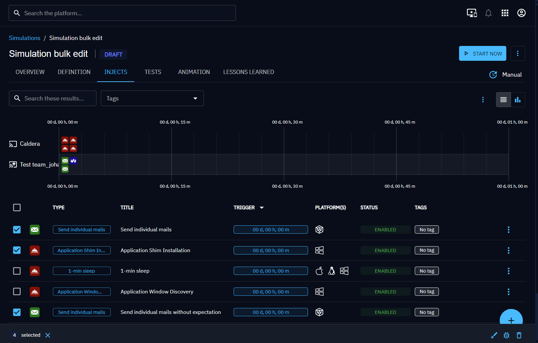Open the kebab menu for Send individual mails row
Screen dimensions: 538x343
[508, 230]
